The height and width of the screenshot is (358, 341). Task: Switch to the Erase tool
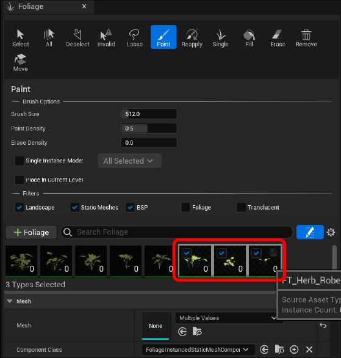[278, 38]
